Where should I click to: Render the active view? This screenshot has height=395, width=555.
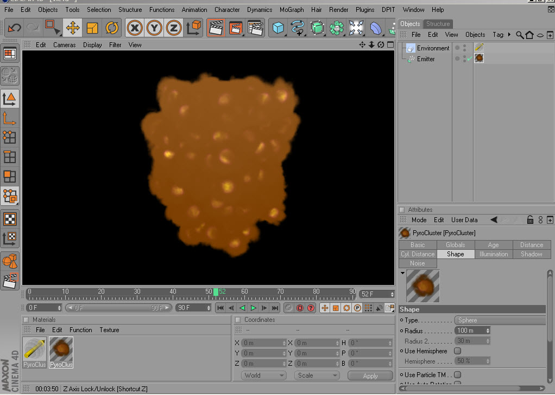[216, 28]
